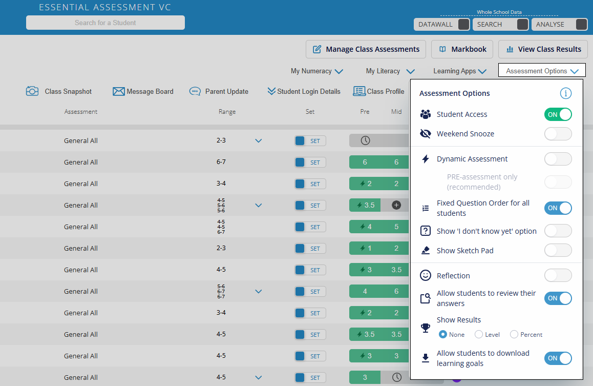Turn off allow students to review answers toggle
This screenshot has height=386, width=593.
[558, 298]
